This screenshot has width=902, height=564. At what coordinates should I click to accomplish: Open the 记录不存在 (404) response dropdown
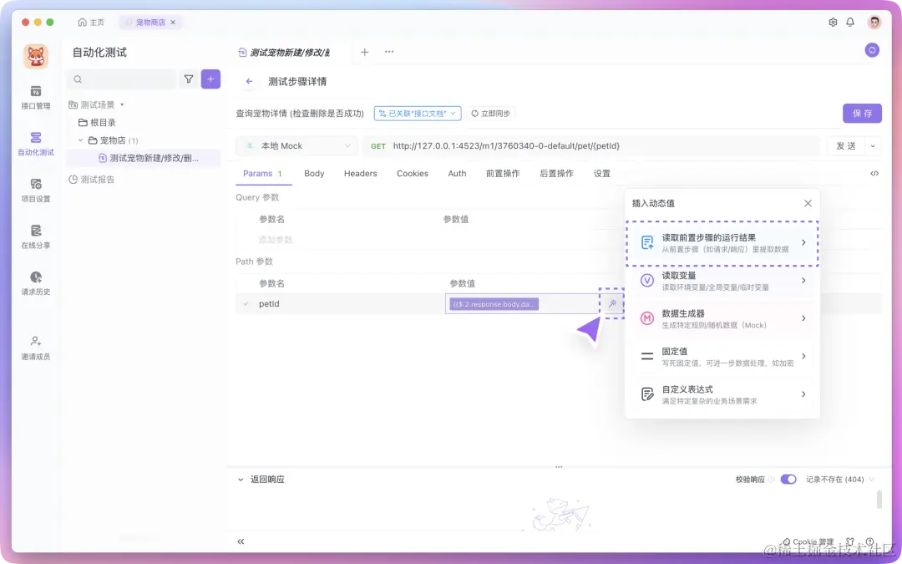[838, 479]
